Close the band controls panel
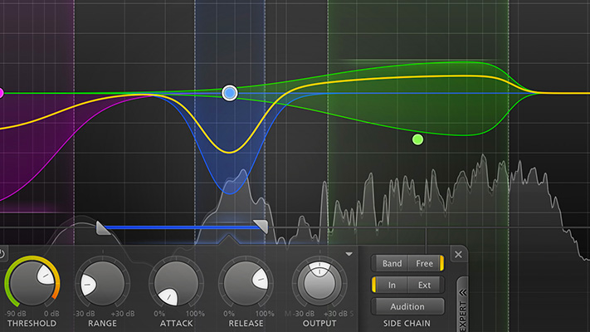This screenshot has height=332, width=590. pos(458,254)
